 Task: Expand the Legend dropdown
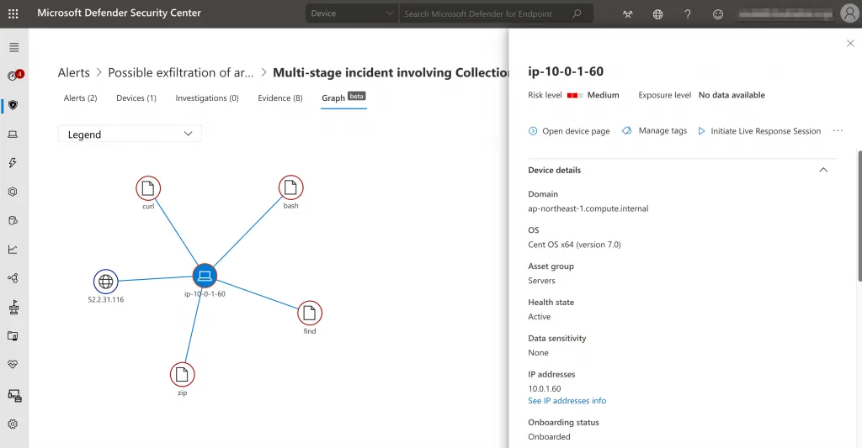pos(130,134)
